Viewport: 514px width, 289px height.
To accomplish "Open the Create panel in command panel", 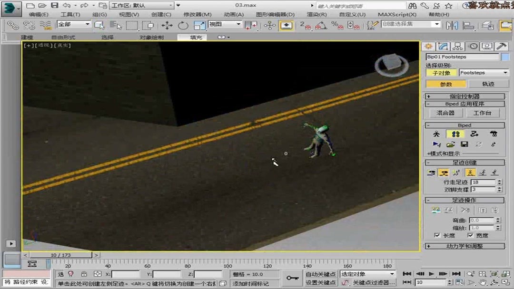I will (429, 46).
